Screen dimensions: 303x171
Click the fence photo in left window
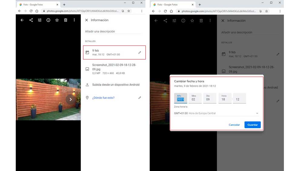[x=48, y=100]
